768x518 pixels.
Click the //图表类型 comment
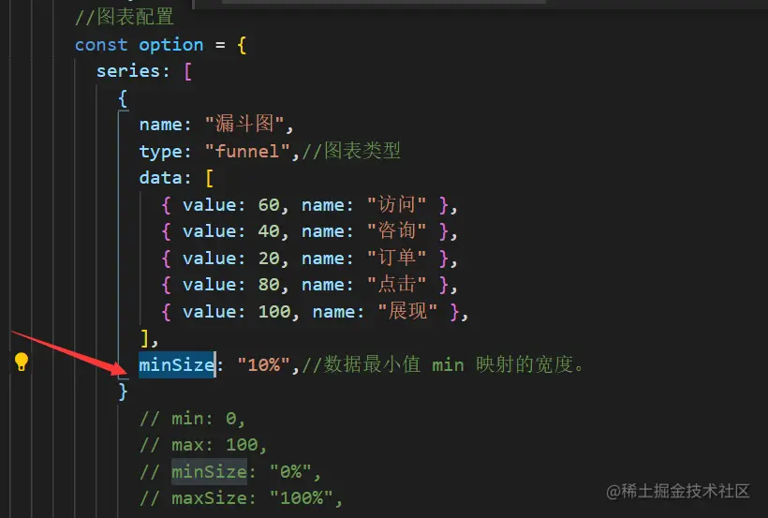pos(351,151)
